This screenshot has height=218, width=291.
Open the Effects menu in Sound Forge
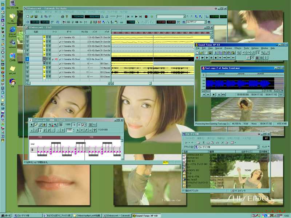tap(238, 48)
